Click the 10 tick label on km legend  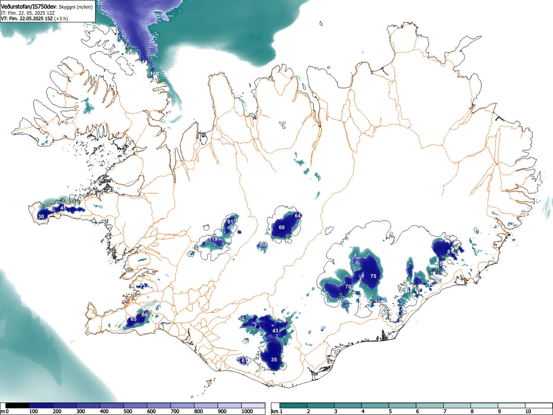pyautogui.click(x=528, y=412)
